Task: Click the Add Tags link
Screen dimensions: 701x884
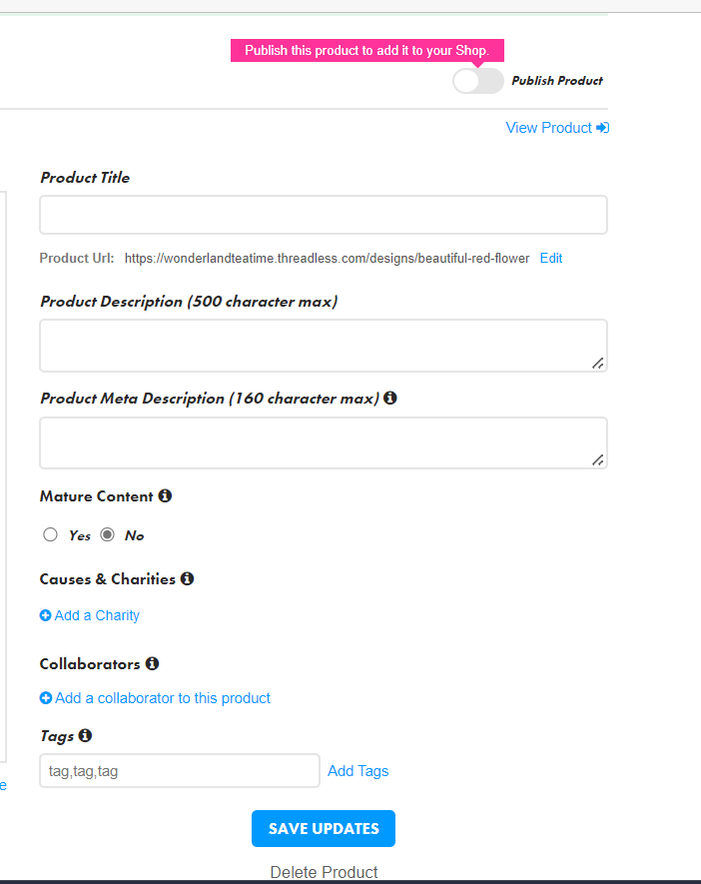Action: coord(357,771)
